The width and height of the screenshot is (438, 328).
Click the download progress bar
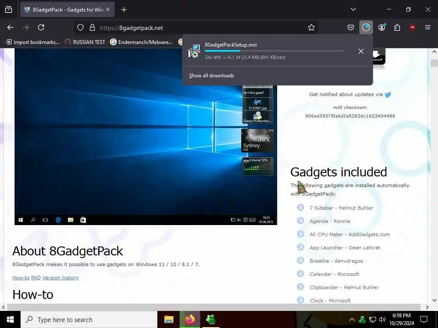275,51
